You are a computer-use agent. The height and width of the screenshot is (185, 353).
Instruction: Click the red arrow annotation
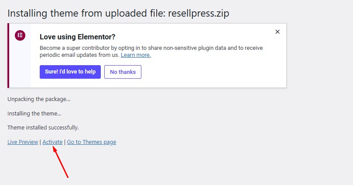[61, 162]
